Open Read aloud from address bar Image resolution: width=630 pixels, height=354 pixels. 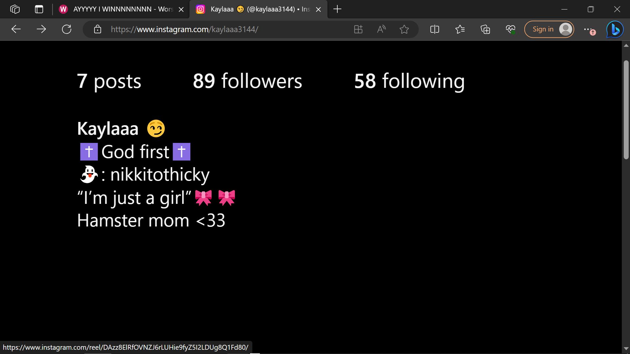point(381,29)
